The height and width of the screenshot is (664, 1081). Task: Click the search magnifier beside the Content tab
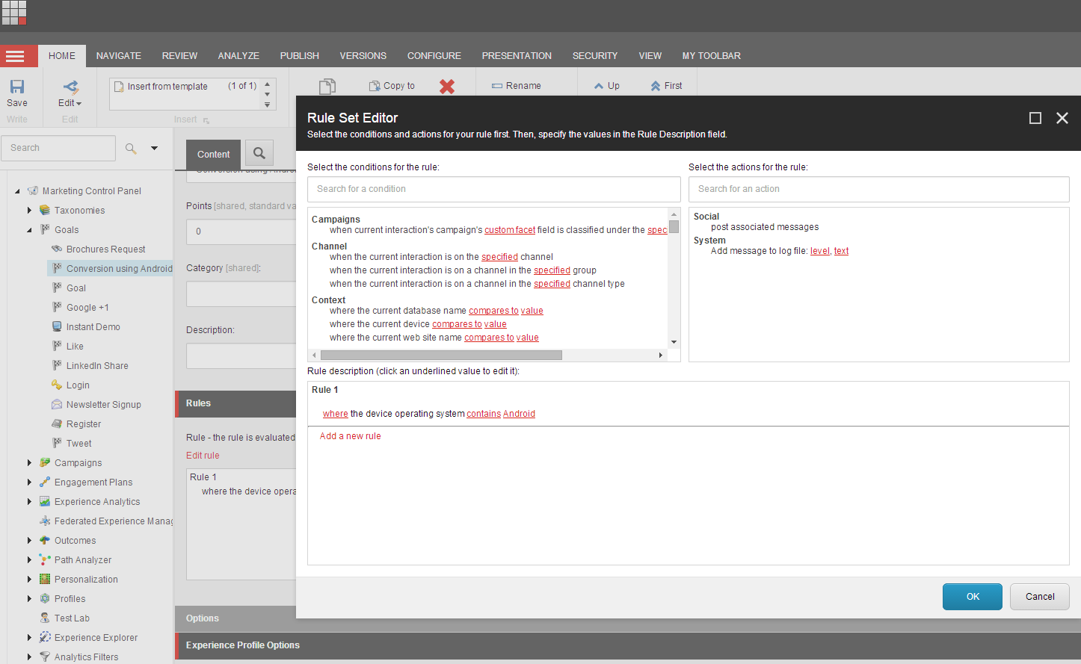(x=259, y=153)
